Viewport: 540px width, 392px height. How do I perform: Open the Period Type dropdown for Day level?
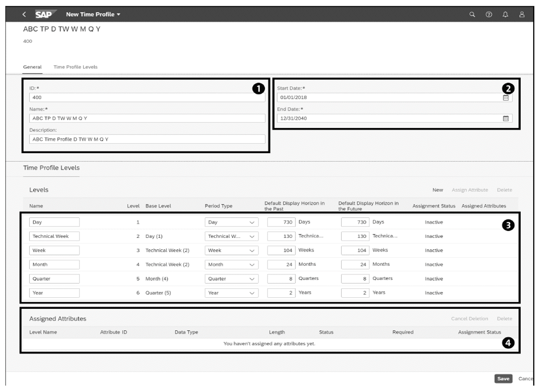pyautogui.click(x=252, y=222)
